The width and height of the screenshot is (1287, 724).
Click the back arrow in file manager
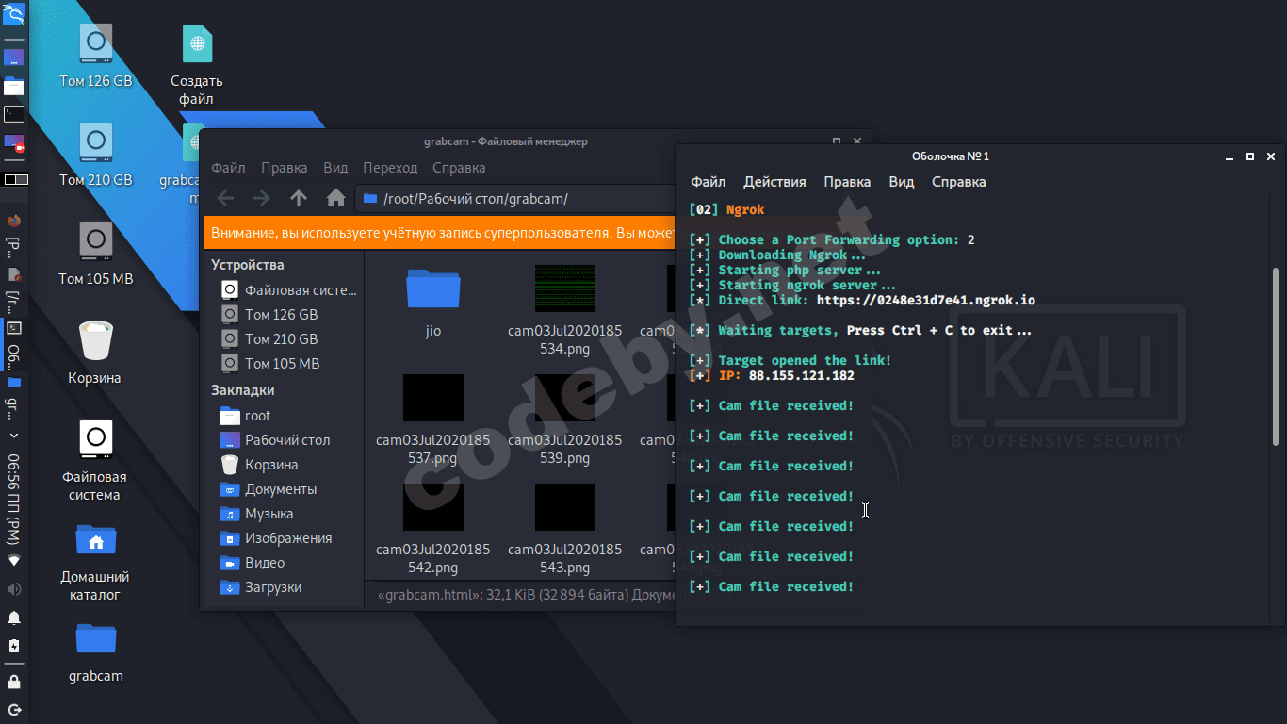[x=225, y=198]
